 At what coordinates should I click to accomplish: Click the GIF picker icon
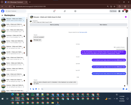pyautogui.click(x=39, y=89)
